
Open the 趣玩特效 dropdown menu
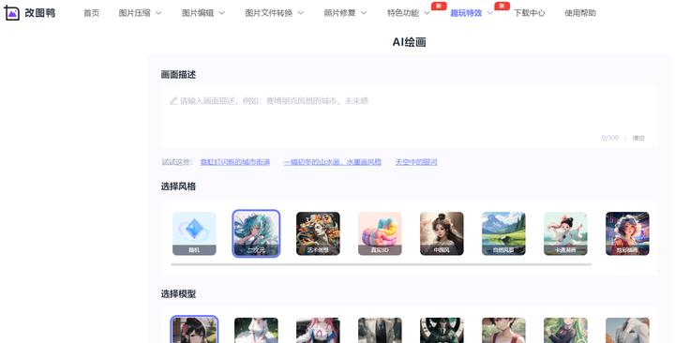click(x=472, y=13)
